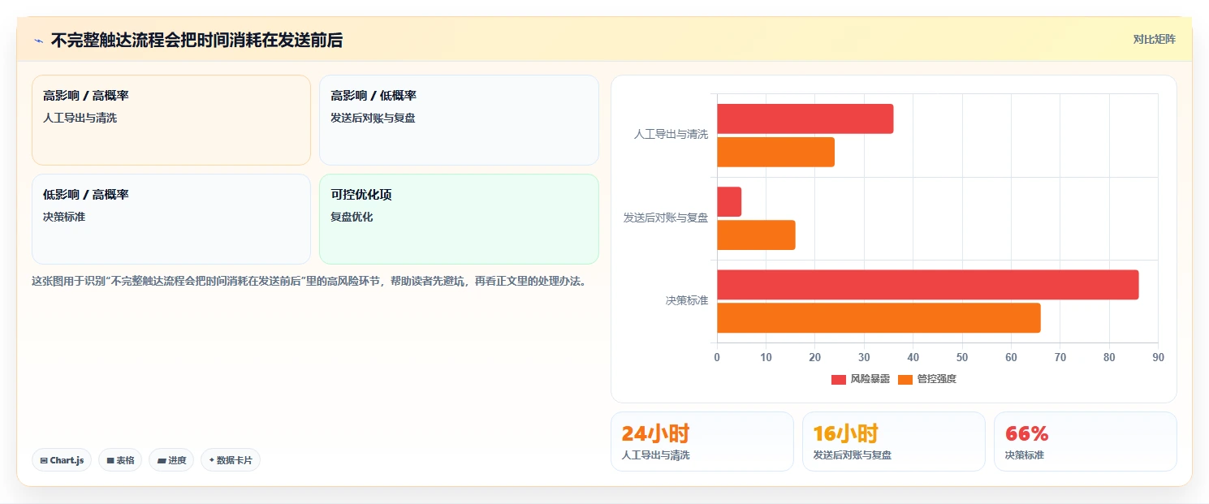Click the x-axis tick label 50
The image size is (1209, 504).
point(962,357)
